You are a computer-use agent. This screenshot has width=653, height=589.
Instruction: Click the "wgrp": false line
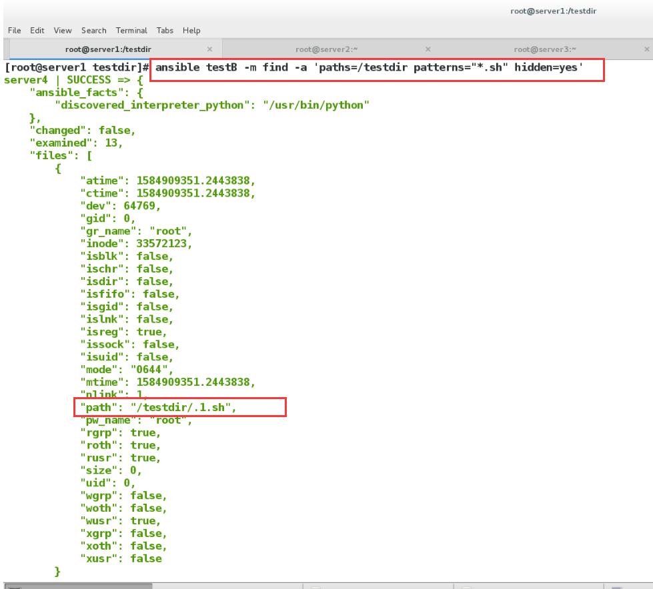[x=123, y=496]
